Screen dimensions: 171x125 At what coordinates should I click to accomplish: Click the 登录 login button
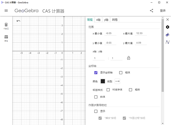coord(163,11)
